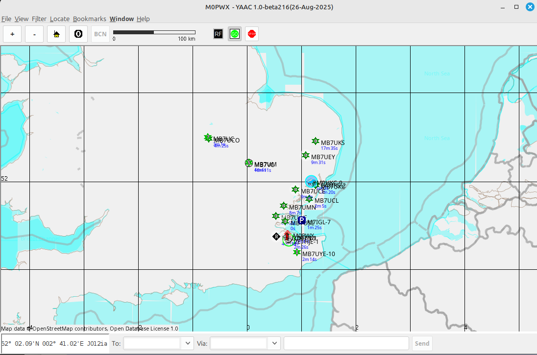The width and height of the screenshot is (537, 355).
Task: Toggle the RF view button
Action: click(x=218, y=34)
